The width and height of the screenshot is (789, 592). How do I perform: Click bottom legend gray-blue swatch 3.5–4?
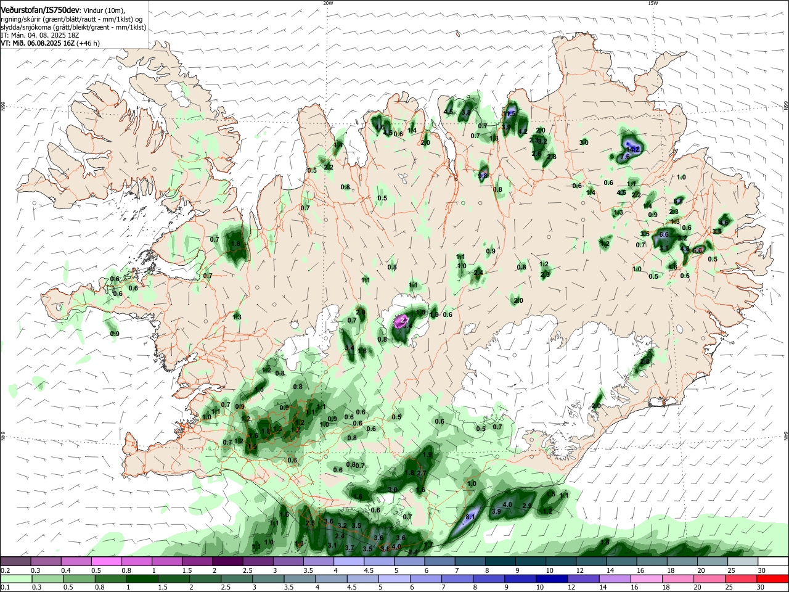299,578
